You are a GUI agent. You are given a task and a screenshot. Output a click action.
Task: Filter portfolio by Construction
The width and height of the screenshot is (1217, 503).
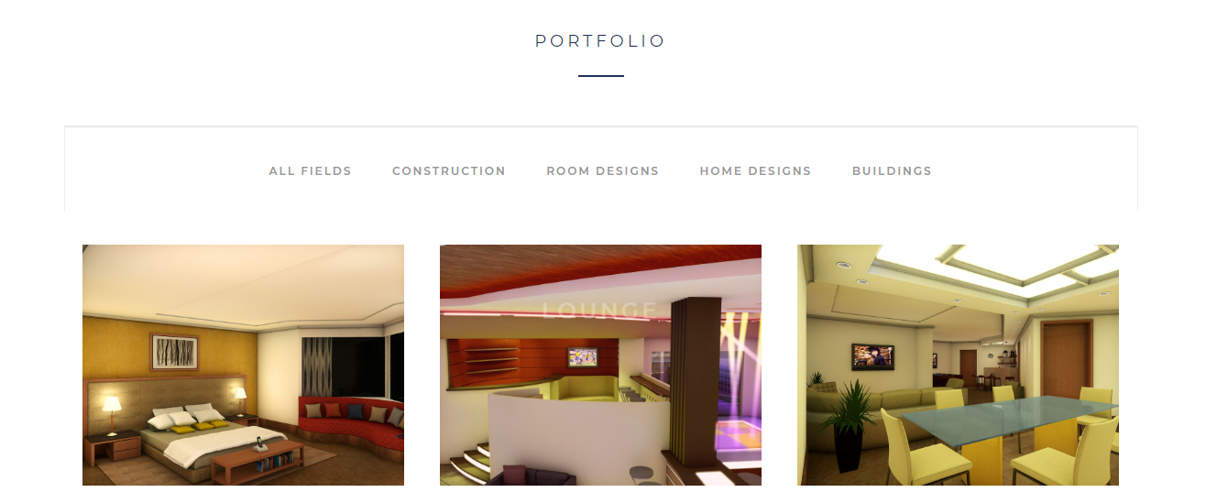(448, 171)
